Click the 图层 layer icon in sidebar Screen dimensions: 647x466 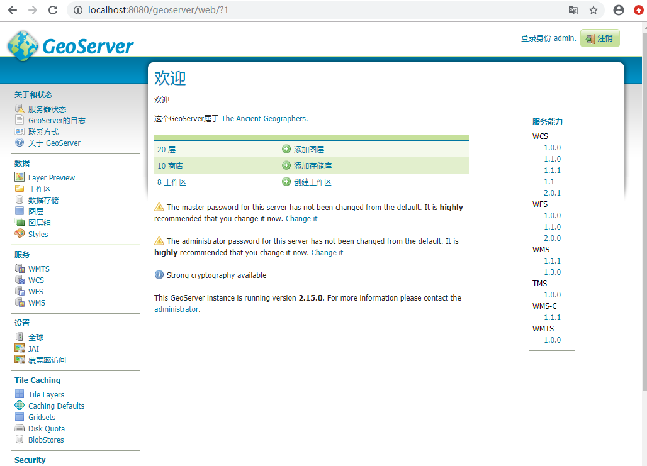pyautogui.click(x=20, y=211)
